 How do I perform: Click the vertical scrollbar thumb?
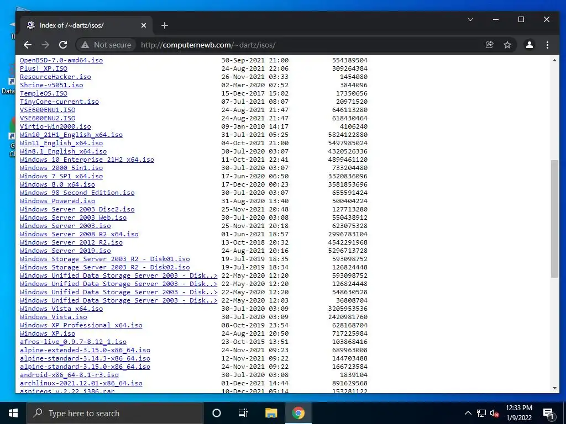click(x=554, y=219)
